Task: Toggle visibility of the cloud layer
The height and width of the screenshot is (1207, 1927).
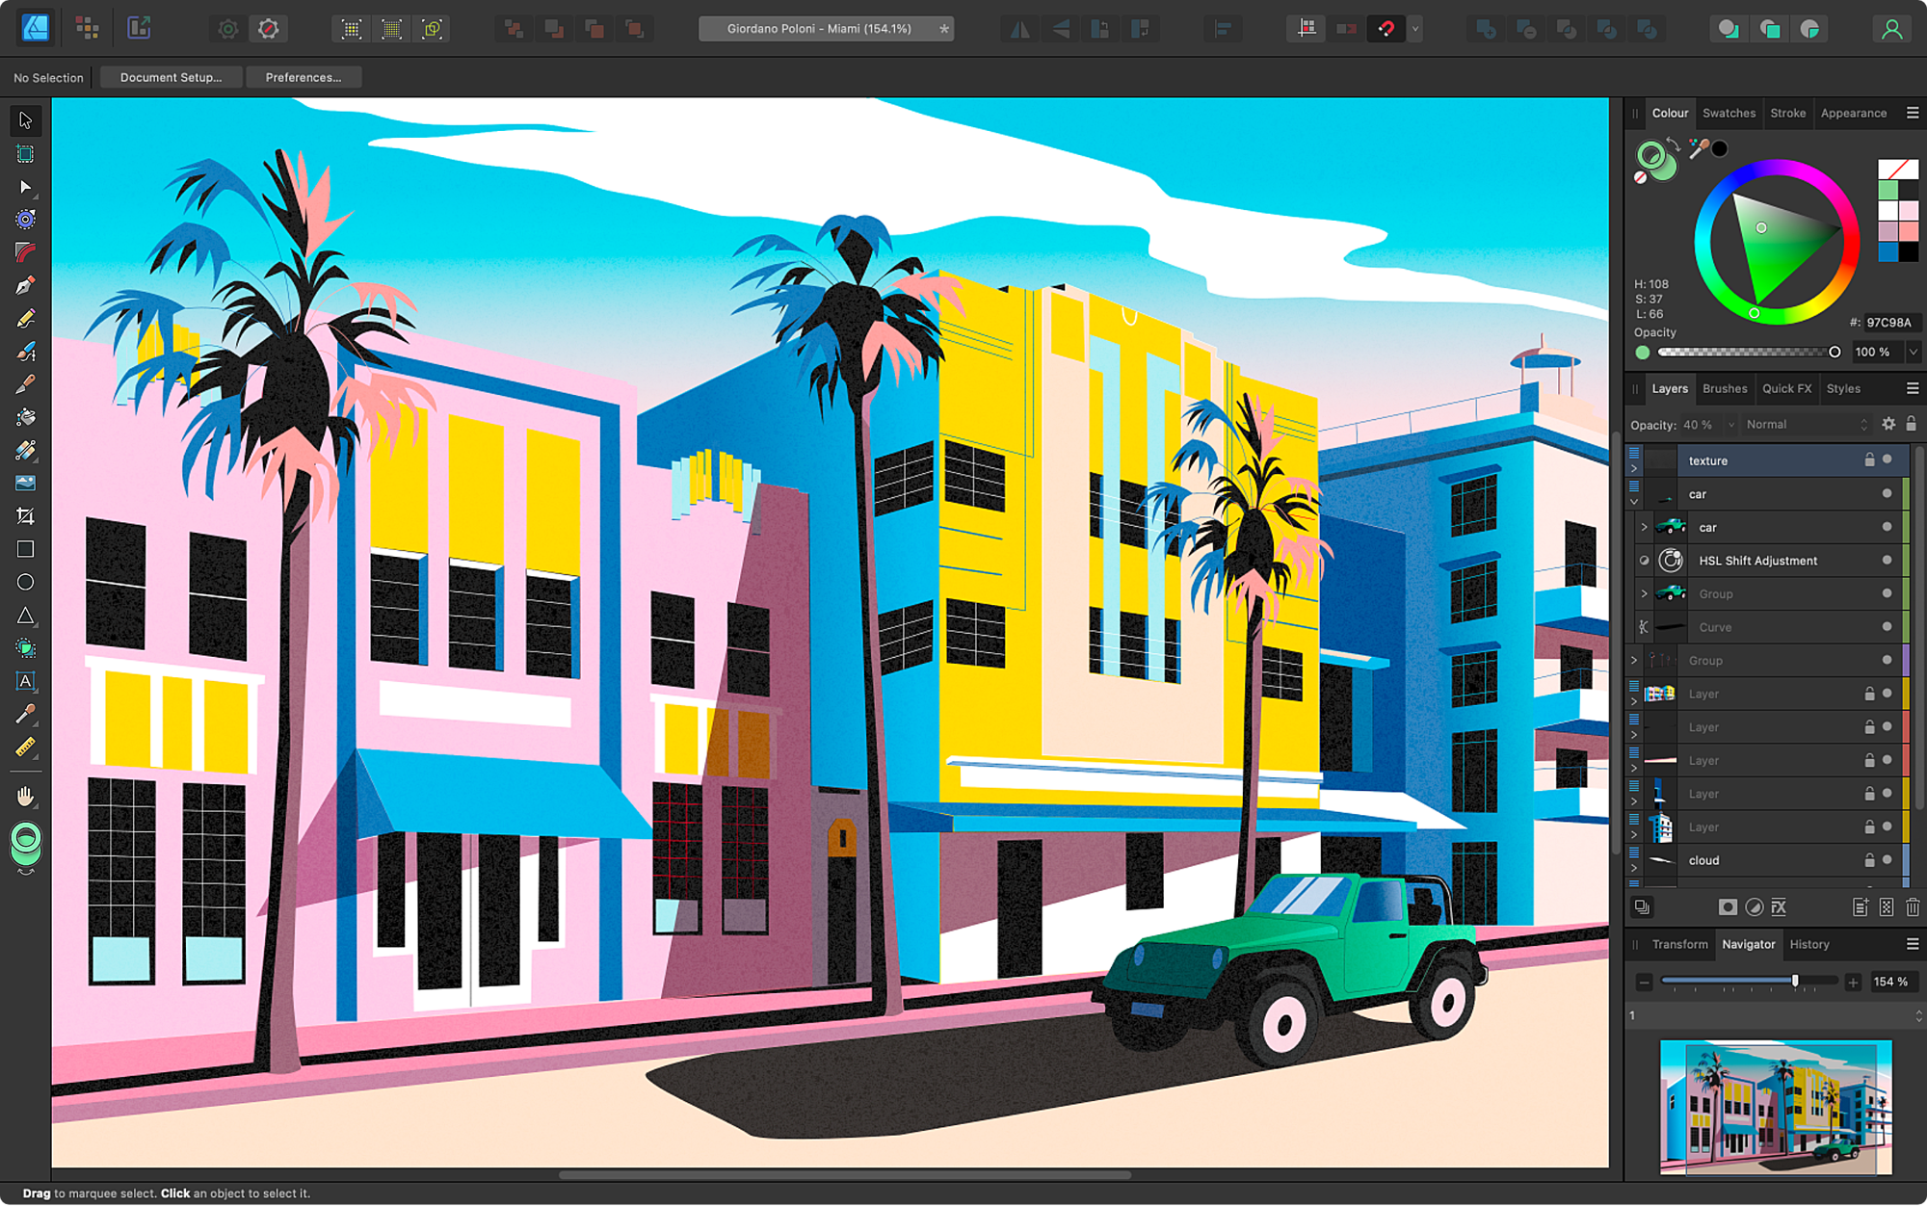Action: [x=1888, y=859]
